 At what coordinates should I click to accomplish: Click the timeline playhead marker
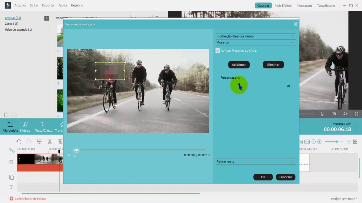[x=59, y=152]
